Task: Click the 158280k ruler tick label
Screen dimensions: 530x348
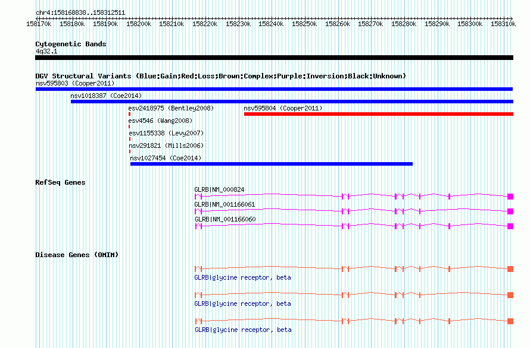Action: 404,24
